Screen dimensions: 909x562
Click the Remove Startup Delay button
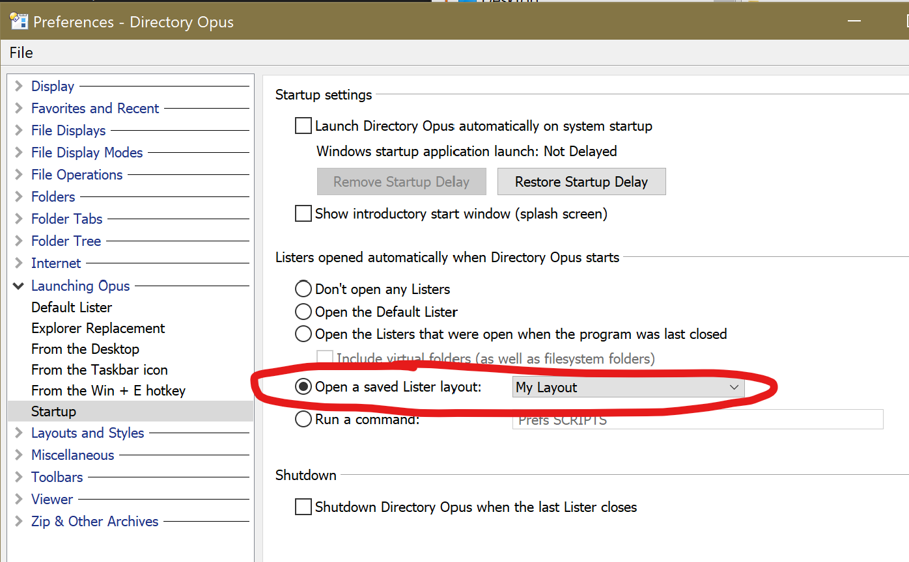click(402, 181)
